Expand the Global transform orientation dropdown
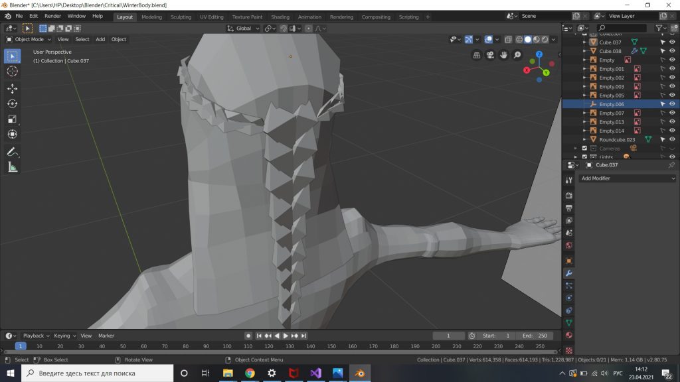Viewport: 680px width, 382px height. pyautogui.click(x=243, y=29)
